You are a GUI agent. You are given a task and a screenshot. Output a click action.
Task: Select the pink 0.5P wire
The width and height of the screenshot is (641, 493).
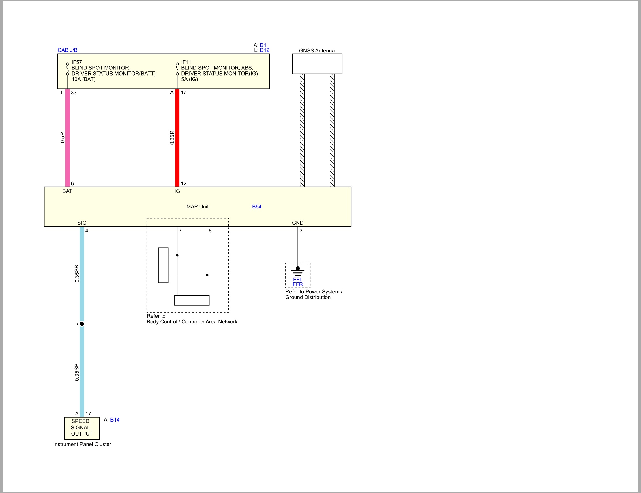68,138
